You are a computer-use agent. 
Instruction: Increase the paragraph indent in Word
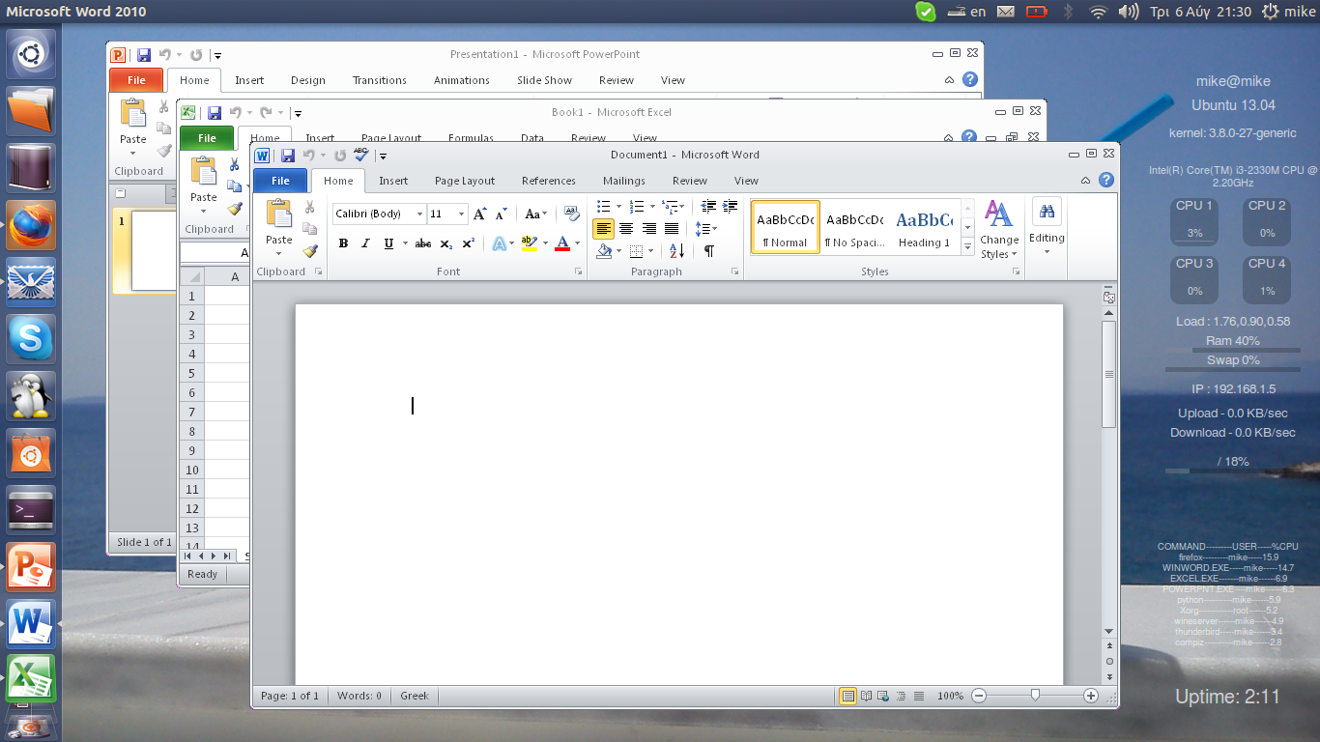(x=731, y=207)
